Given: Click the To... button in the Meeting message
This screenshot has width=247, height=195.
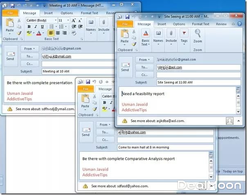Looking at the screenshot, I should (30, 56).
